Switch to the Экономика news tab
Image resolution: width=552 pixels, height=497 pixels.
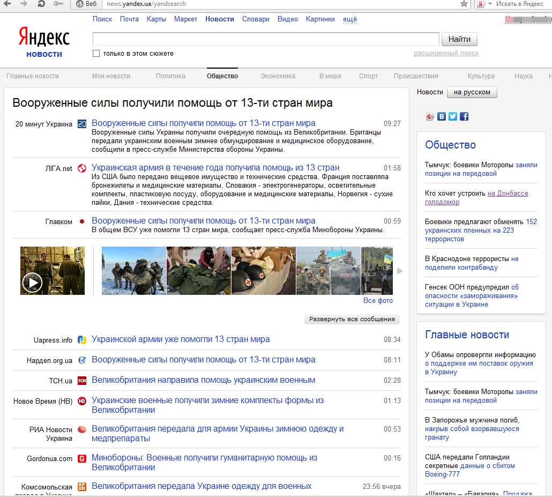278,76
